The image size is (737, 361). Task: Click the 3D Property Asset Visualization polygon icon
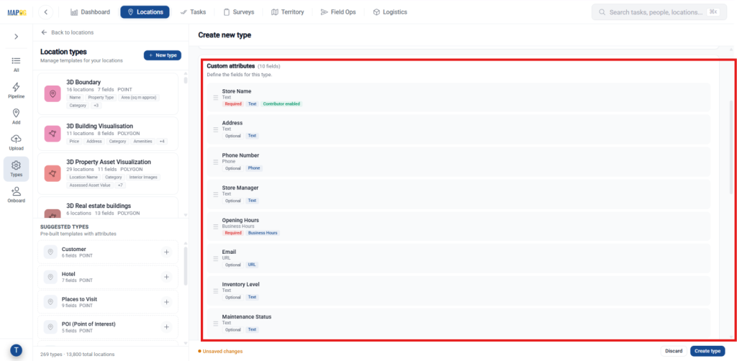53,174
